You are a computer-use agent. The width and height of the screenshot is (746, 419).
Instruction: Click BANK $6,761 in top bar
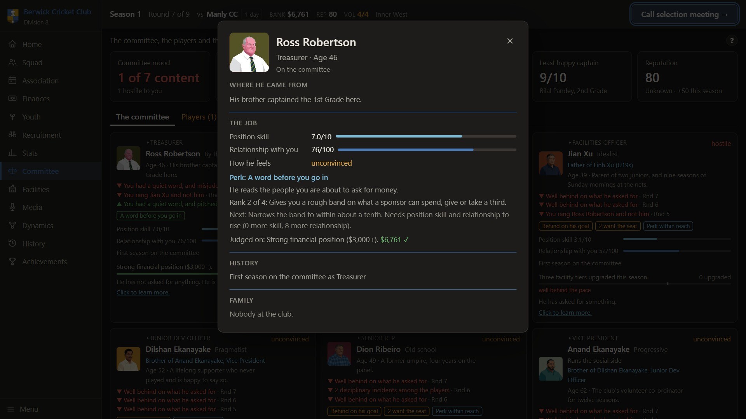pos(289,14)
